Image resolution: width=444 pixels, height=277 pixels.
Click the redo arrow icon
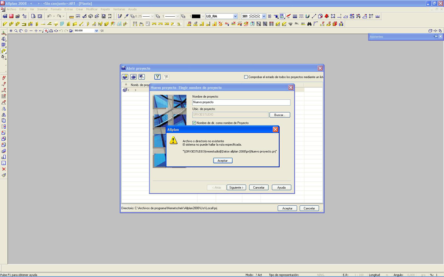click(x=59, y=16)
